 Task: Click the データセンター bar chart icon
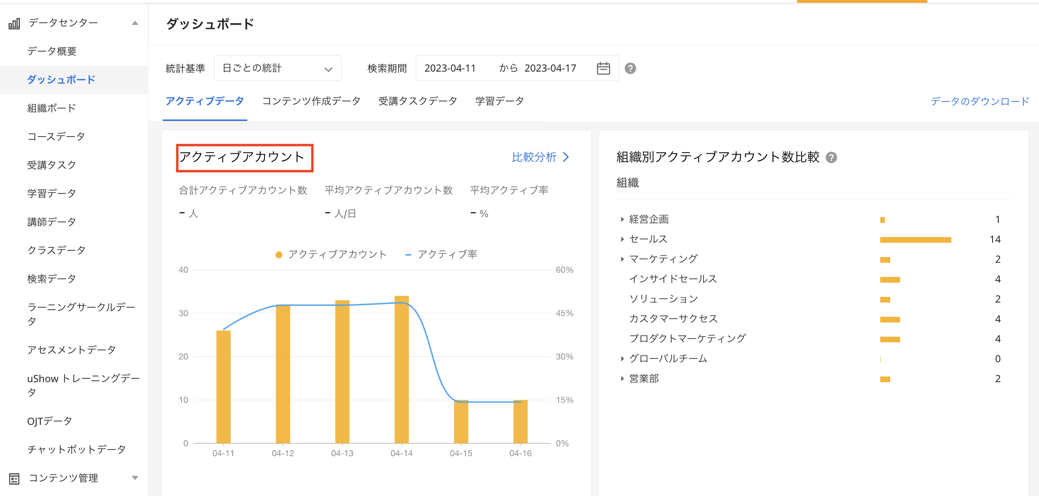pyautogui.click(x=14, y=22)
